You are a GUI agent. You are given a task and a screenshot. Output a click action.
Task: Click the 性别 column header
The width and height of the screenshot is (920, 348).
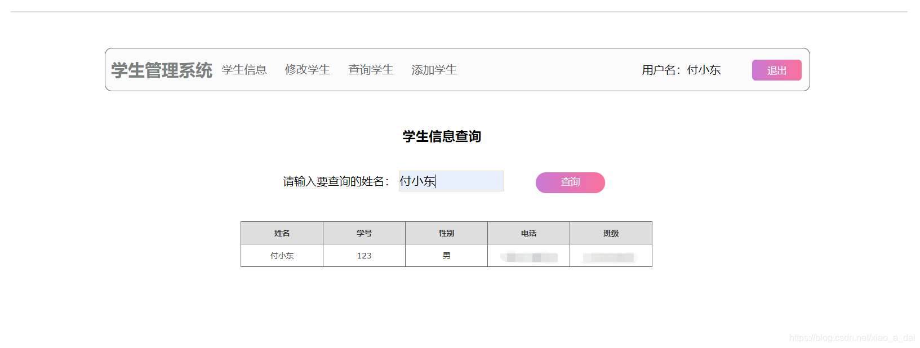[x=446, y=233]
